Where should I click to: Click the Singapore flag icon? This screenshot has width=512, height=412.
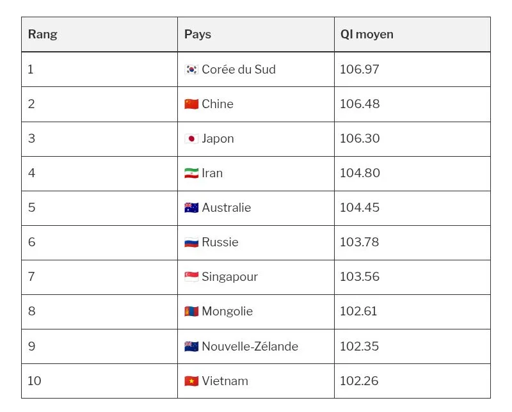191,277
